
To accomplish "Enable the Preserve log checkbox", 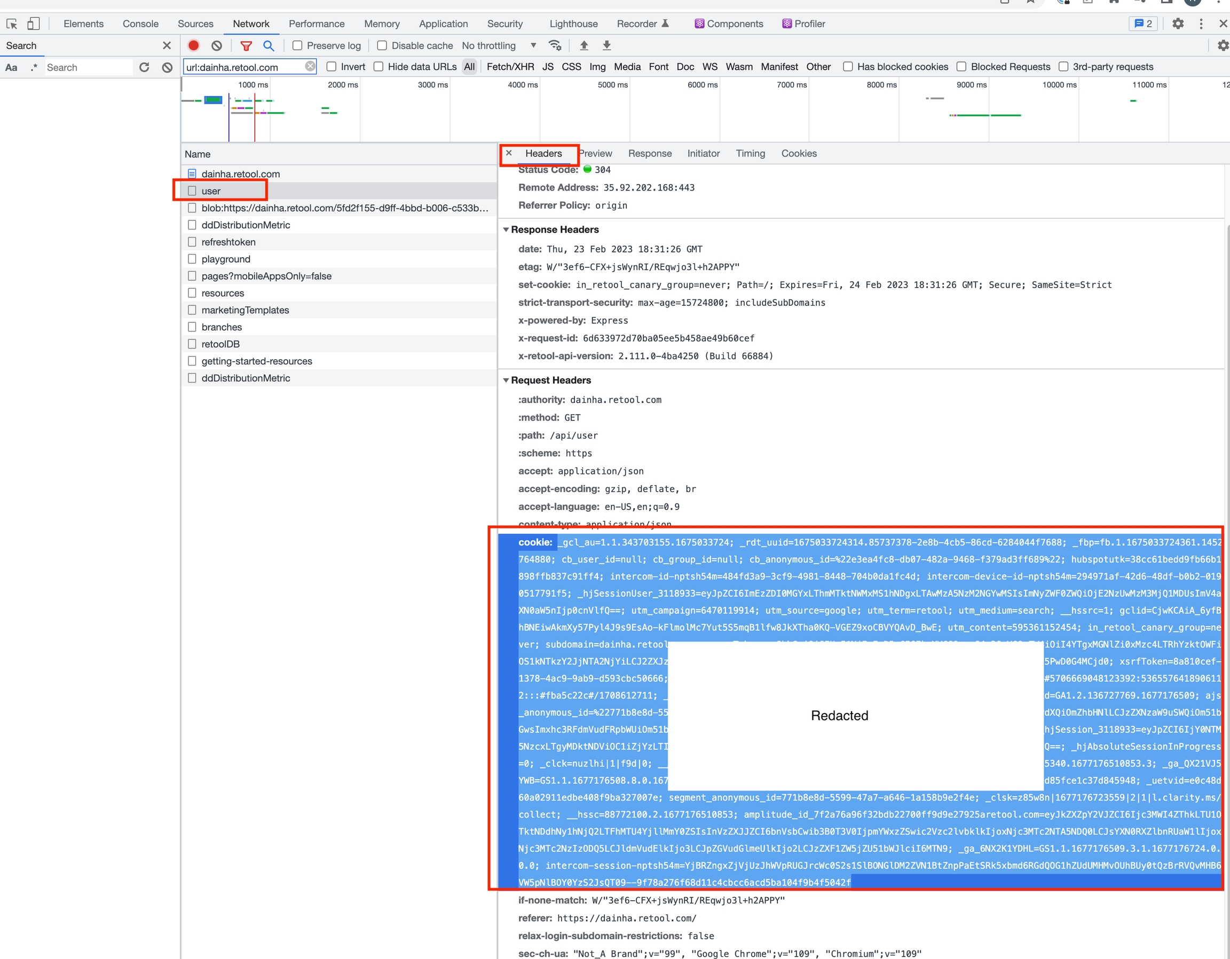I will coord(297,45).
